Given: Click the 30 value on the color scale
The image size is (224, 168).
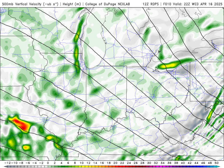Looking at the screenshot, I should [149, 163].
